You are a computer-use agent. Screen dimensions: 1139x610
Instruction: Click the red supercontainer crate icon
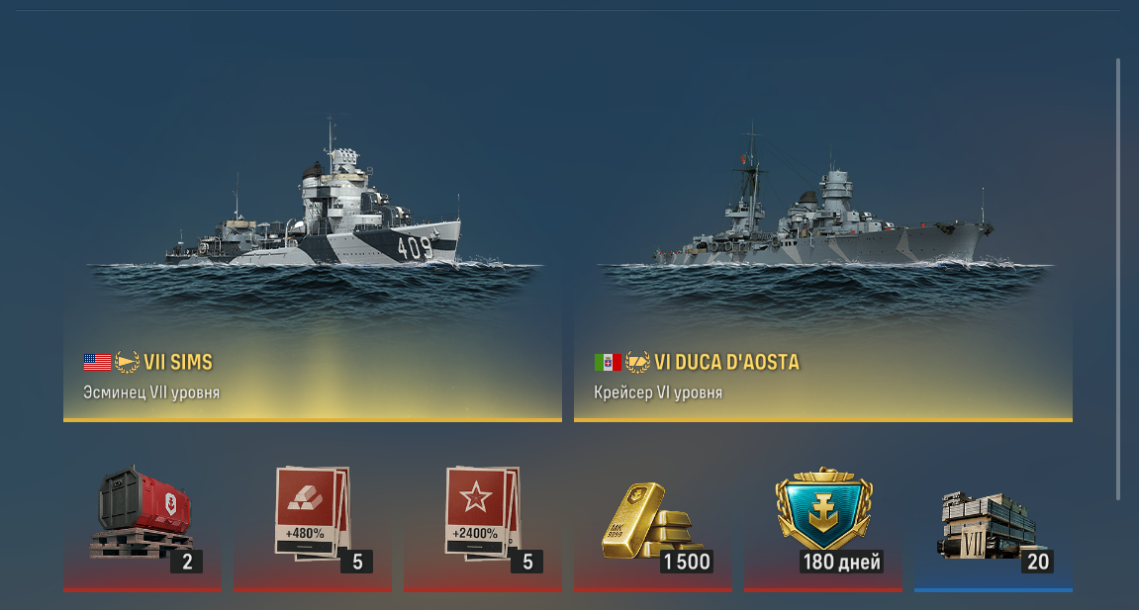[x=142, y=513]
